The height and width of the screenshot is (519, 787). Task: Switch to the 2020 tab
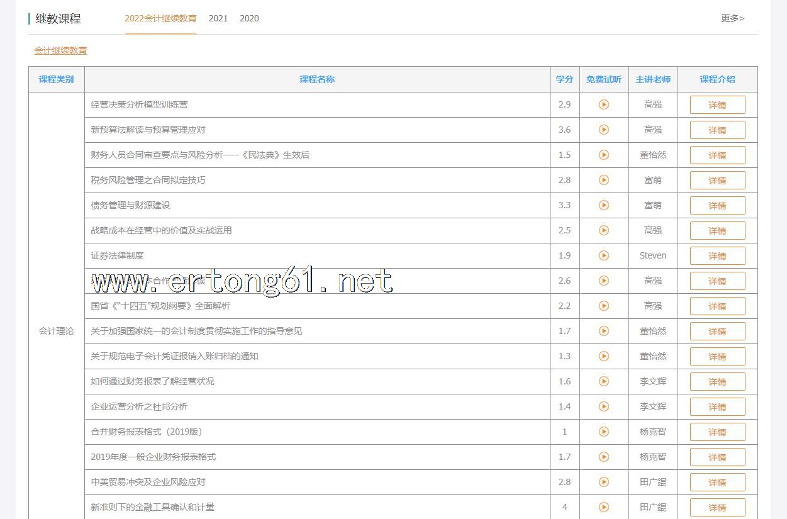(x=249, y=18)
